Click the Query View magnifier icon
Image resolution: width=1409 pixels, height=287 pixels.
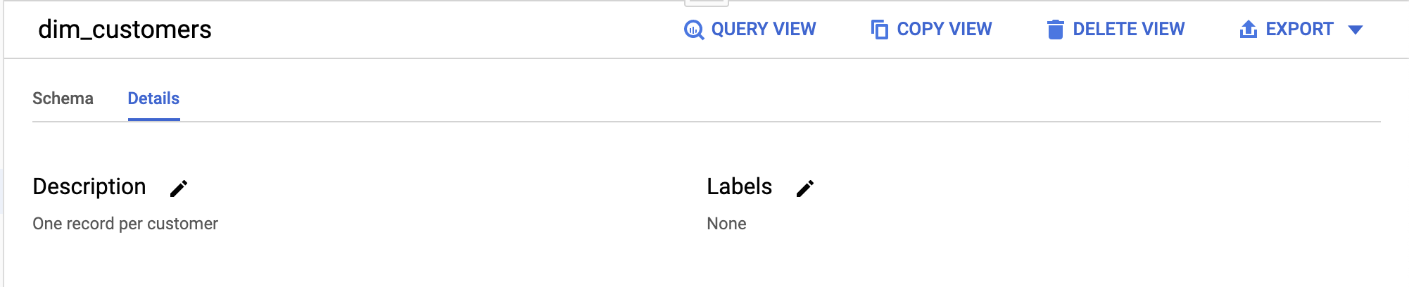point(694,30)
